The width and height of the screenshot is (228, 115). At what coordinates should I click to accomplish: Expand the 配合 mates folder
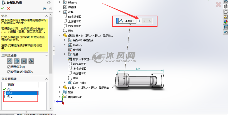tap(60, 92)
